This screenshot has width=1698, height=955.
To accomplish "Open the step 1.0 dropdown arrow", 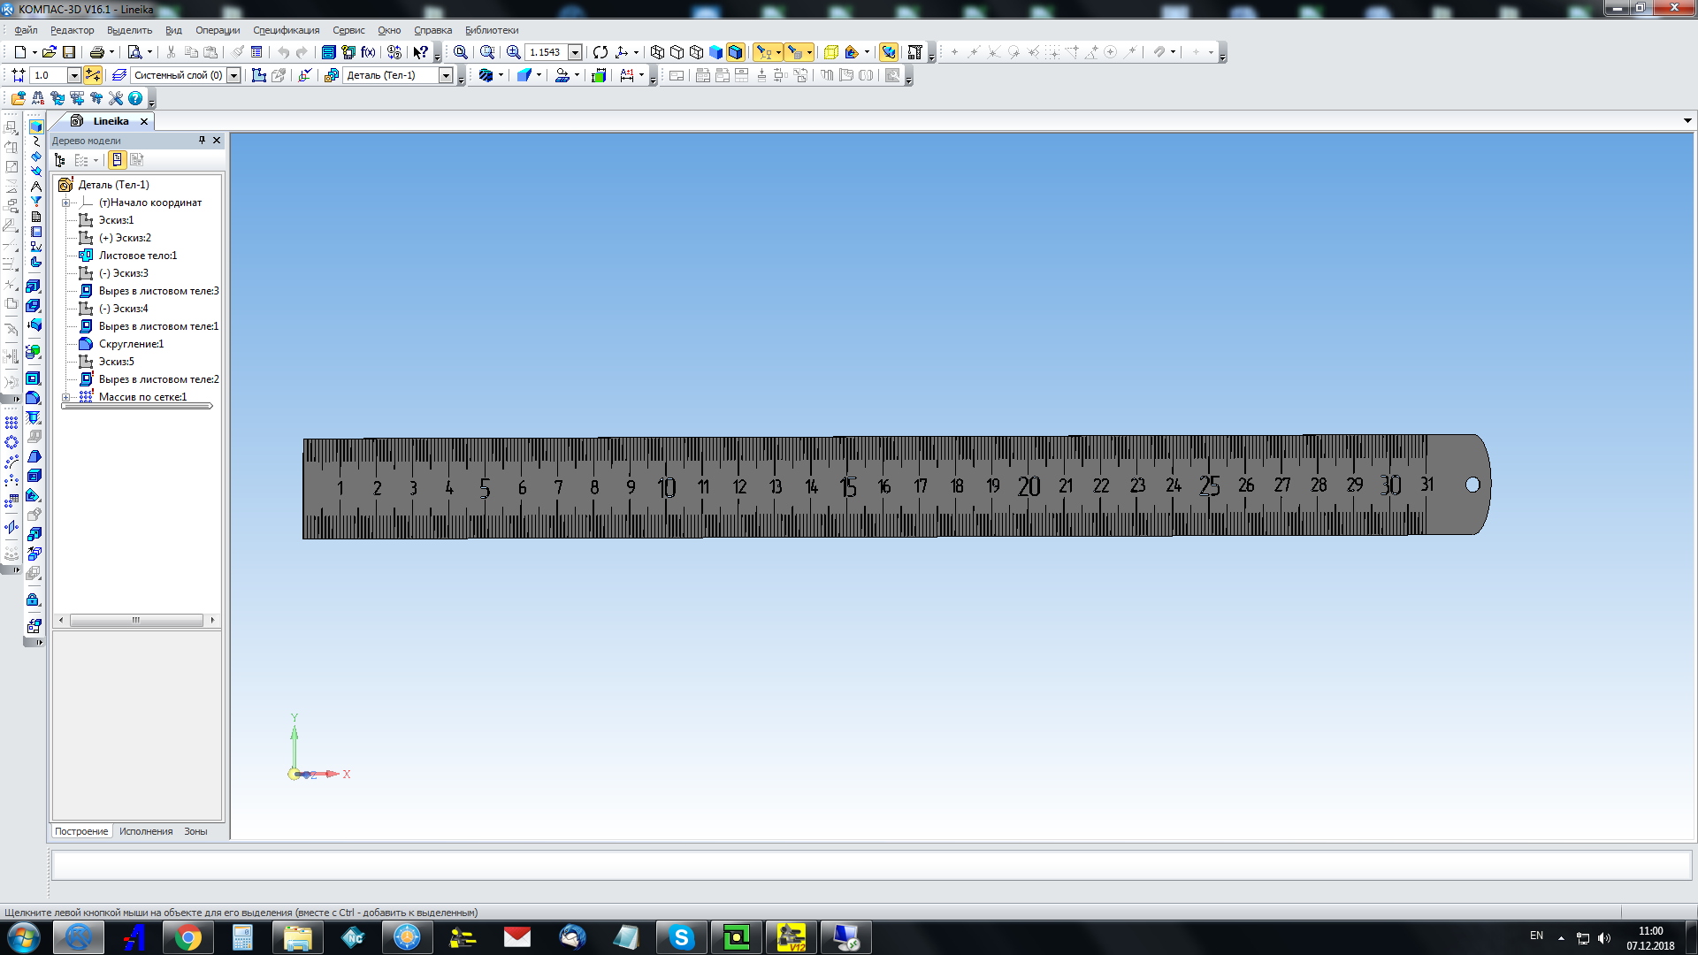I will (74, 75).
